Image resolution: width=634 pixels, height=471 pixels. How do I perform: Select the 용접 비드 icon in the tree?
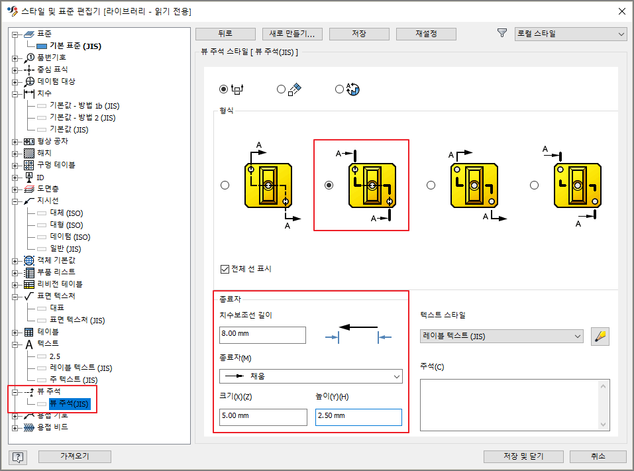tap(28, 427)
